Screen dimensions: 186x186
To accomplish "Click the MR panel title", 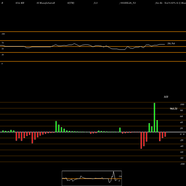I will point(166,97).
